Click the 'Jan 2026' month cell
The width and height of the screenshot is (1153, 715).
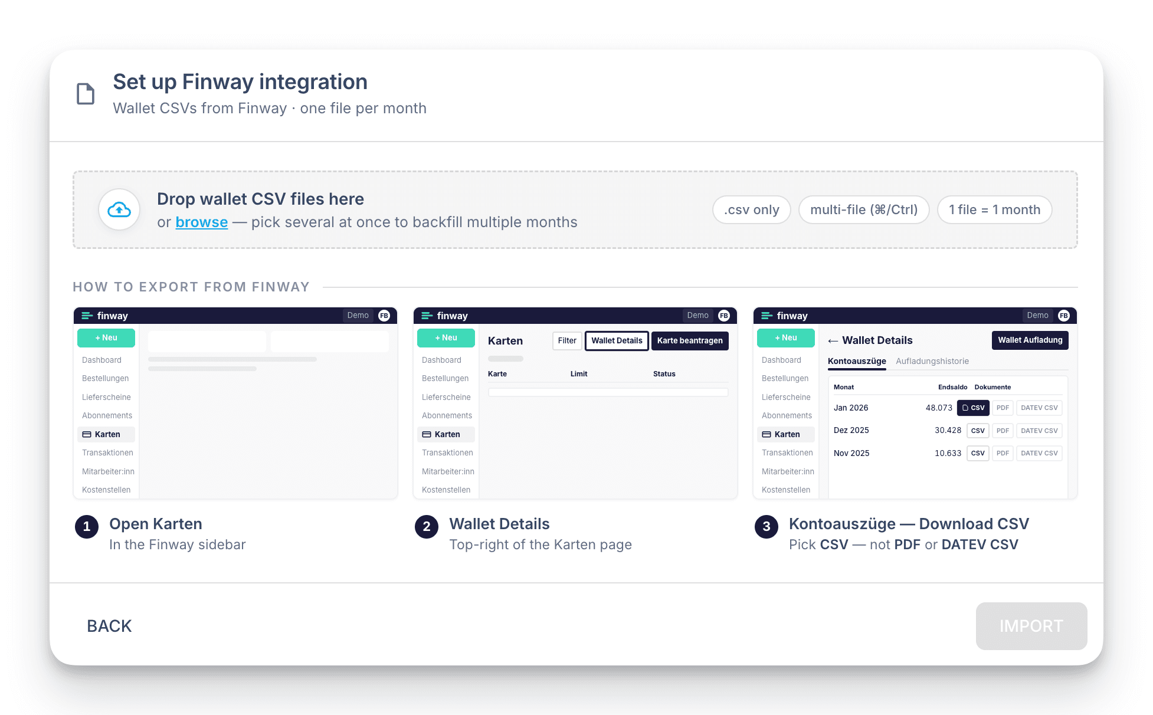(851, 408)
